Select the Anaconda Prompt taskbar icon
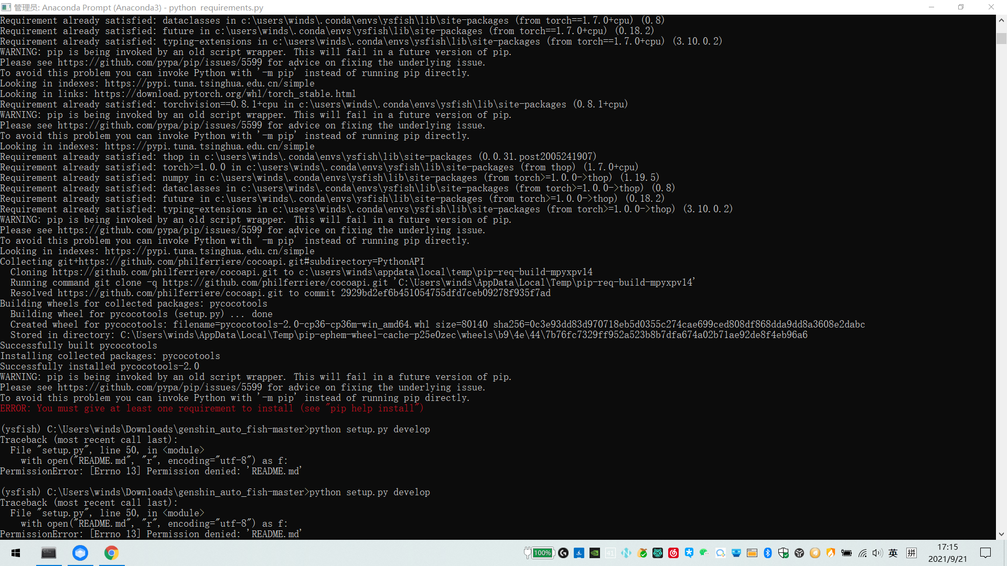The image size is (1007, 566). pyautogui.click(x=49, y=553)
